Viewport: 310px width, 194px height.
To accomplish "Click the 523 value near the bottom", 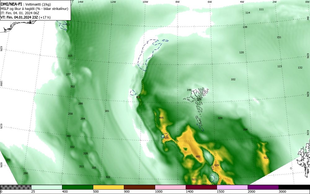I will tap(194, 179).
